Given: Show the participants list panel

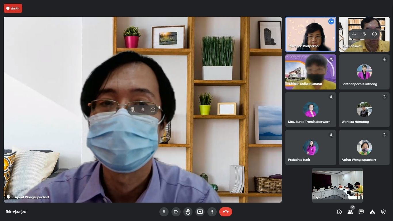Looking at the screenshot, I should pyautogui.click(x=350, y=212).
